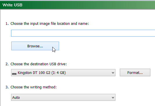Open the destination USB drive dropdown
The height and width of the screenshot is (106, 155).
(63, 72)
